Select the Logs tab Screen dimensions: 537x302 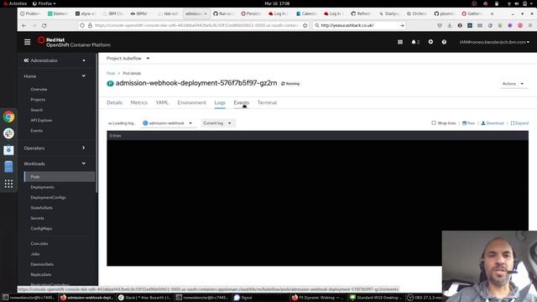click(220, 102)
